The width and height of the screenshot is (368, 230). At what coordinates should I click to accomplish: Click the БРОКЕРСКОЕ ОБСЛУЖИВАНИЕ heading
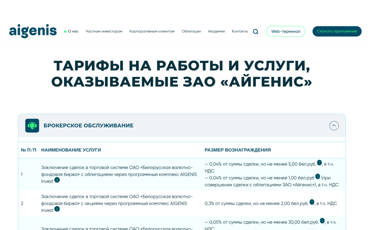(x=88, y=125)
